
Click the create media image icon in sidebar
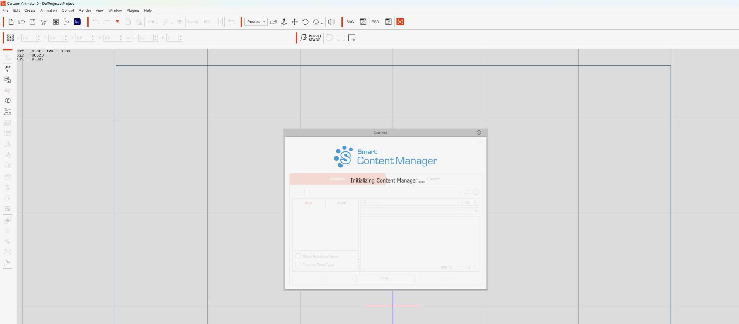click(7, 80)
